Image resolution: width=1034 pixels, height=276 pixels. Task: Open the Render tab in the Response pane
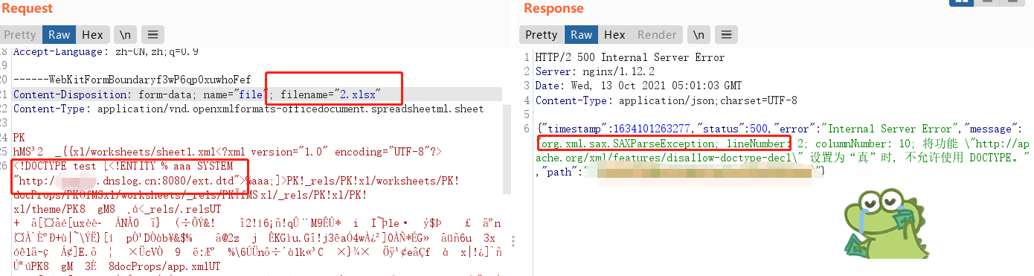[657, 34]
